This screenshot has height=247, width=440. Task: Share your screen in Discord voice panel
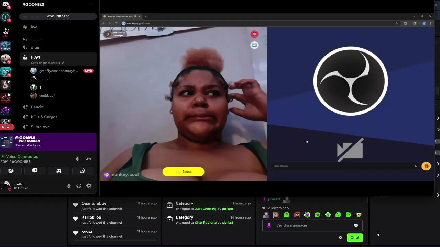35,171
